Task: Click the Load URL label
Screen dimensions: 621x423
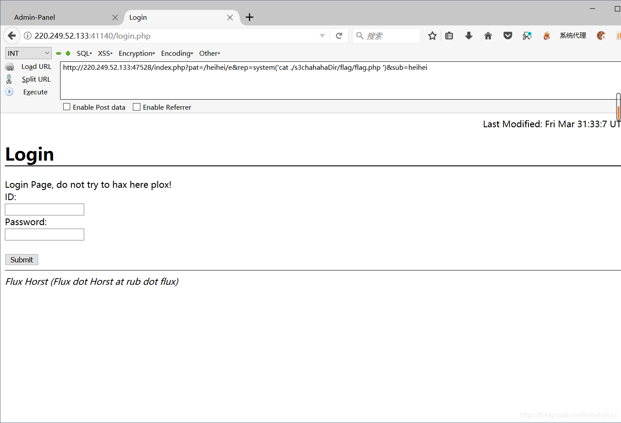Action: pyautogui.click(x=36, y=67)
